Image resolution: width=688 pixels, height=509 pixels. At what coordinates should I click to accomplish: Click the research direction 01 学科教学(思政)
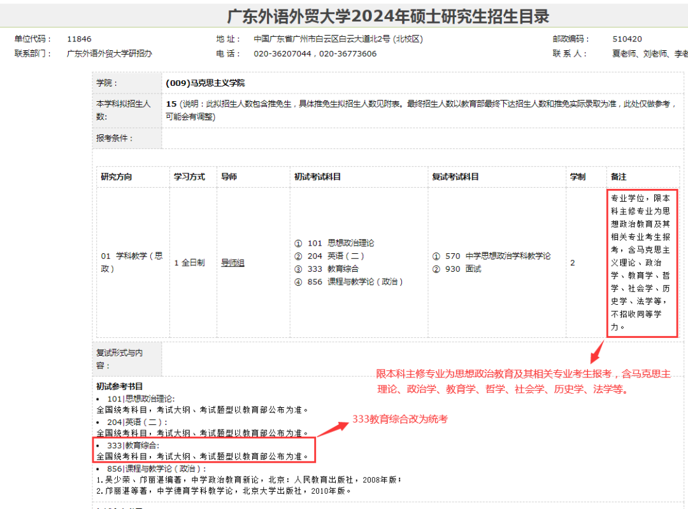coord(132,262)
